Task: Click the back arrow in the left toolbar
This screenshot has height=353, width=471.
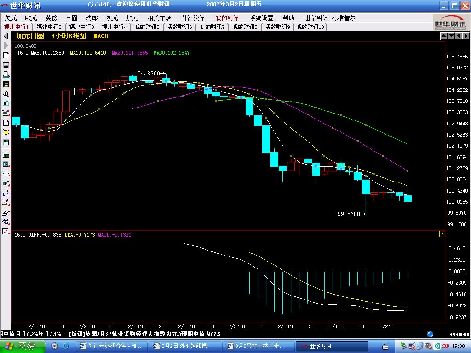Action: (6, 36)
